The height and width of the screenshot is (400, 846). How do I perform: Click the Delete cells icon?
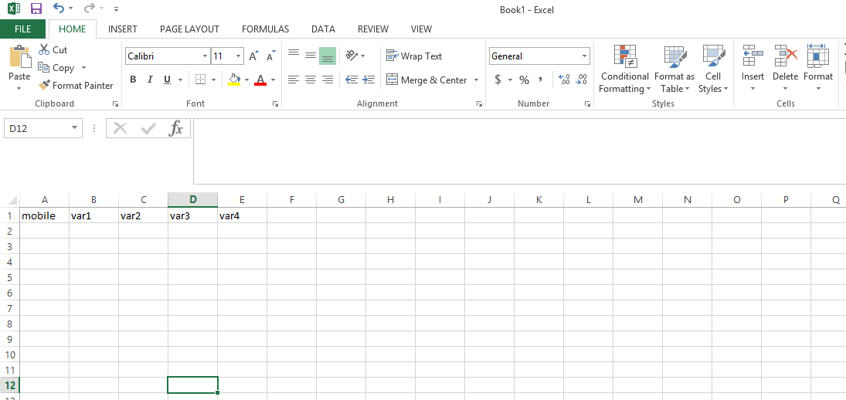pos(786,55)
